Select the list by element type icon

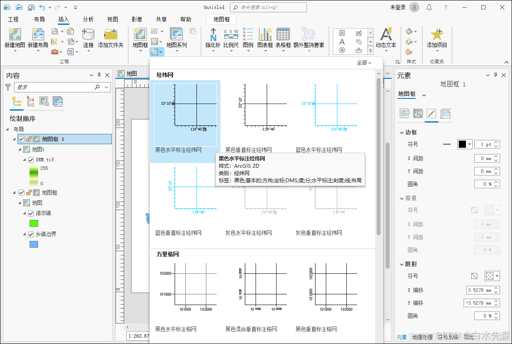tap(57, 101)
